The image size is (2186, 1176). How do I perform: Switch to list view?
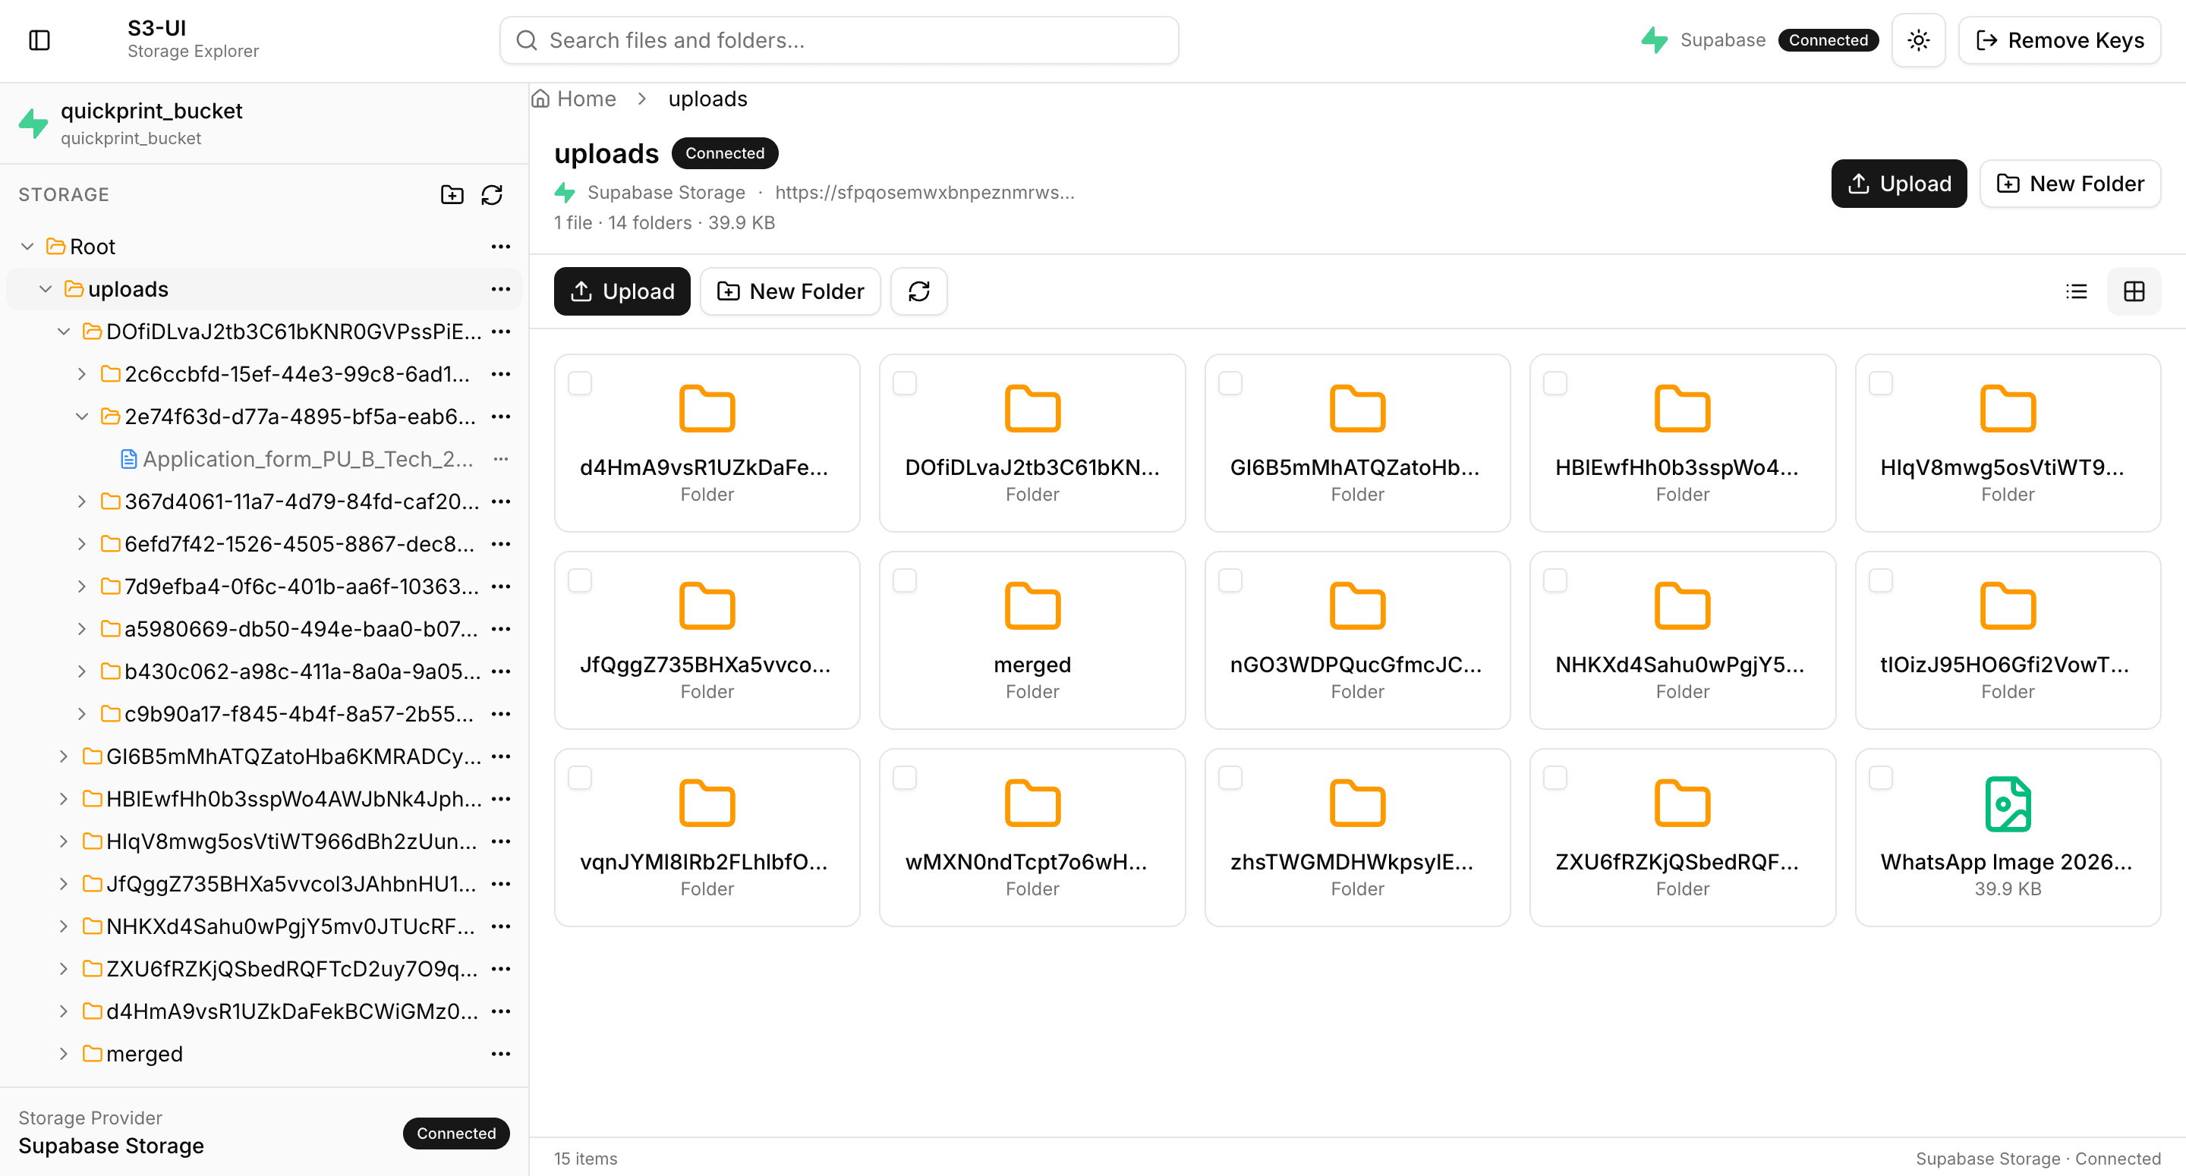coord(2076,291)
